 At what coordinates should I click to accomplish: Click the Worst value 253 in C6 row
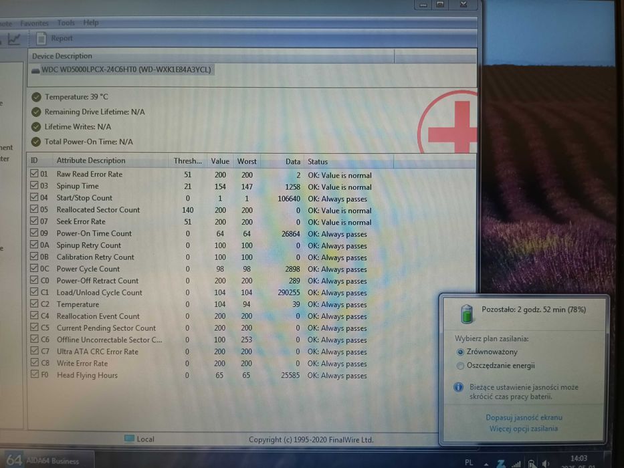(246, 340)
